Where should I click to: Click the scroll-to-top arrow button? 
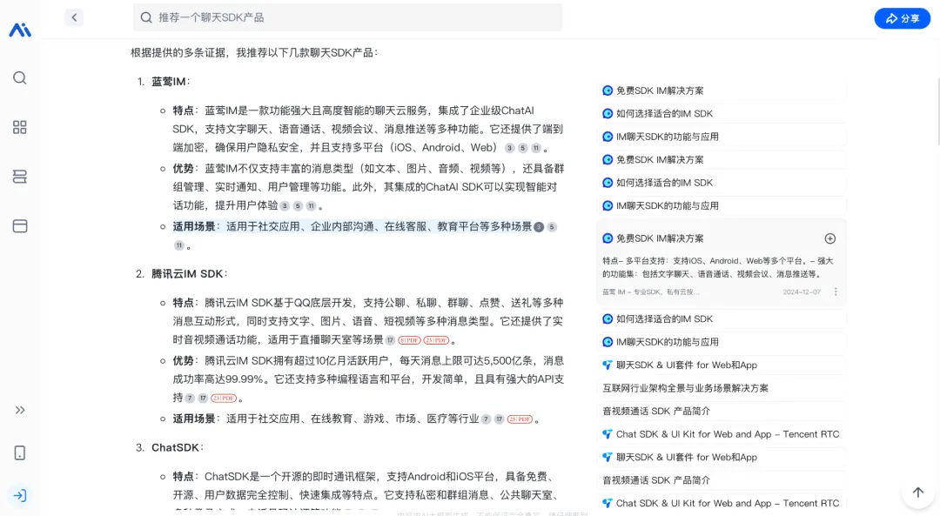click(x=918, y=492)
